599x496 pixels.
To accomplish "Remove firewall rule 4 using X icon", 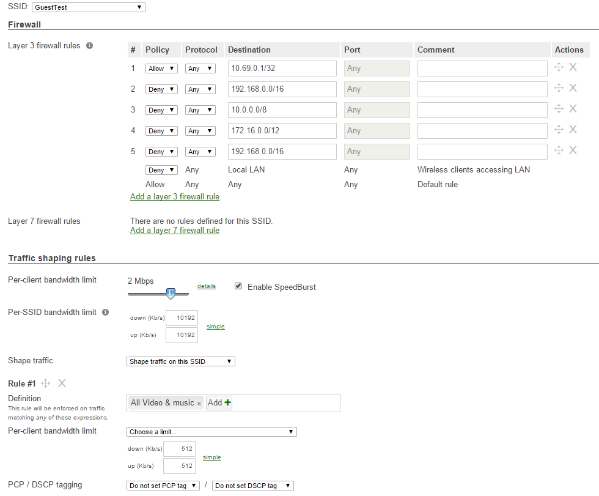I will click(x=573, y=130).
